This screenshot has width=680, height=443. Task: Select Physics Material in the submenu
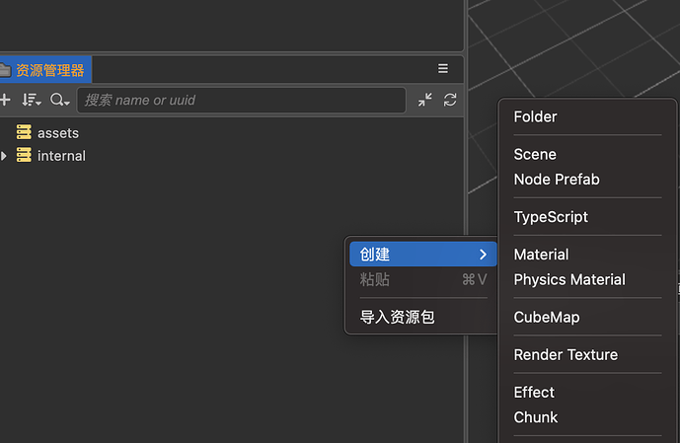pos(569,279)
